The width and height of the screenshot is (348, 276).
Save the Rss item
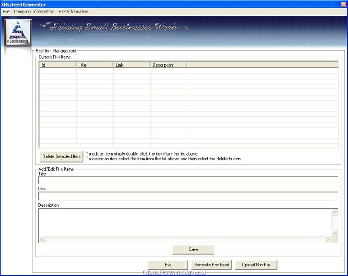[193, 249]
